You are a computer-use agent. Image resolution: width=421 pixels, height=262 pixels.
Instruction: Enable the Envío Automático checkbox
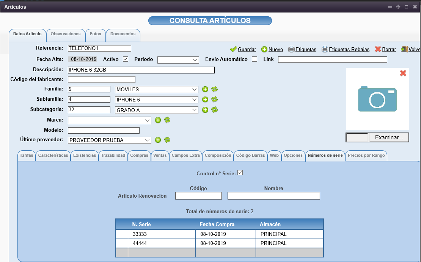254,59
